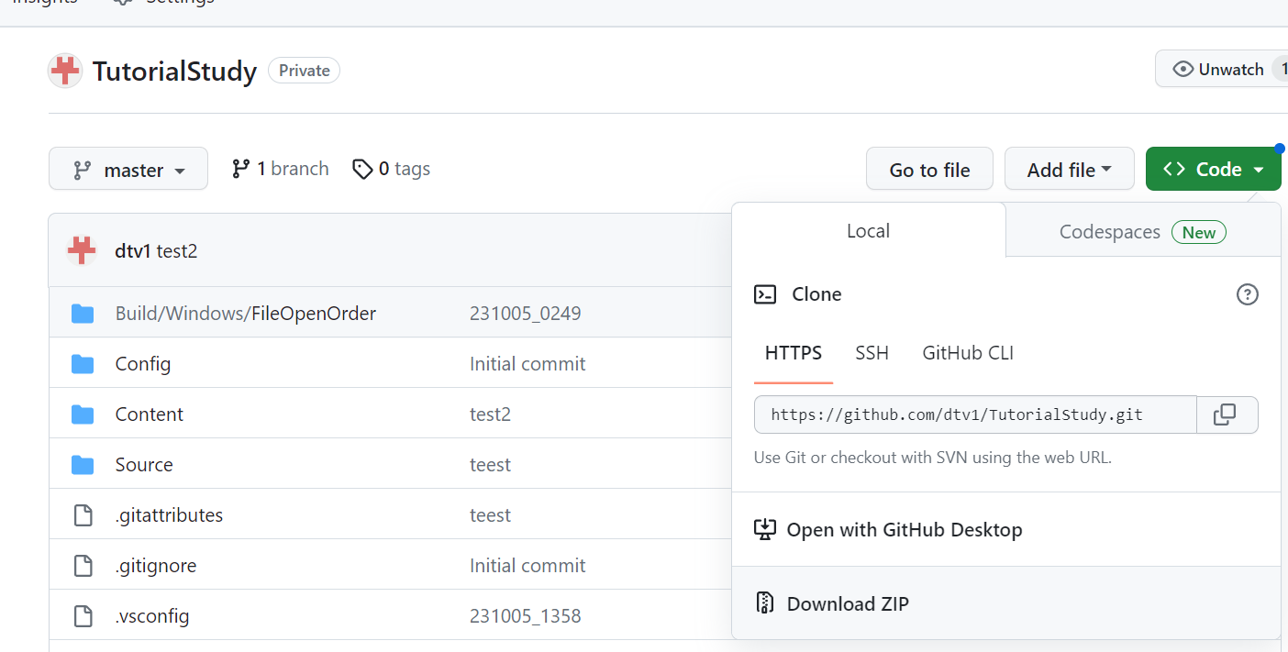Click the Config folder icon

(83, 364)
